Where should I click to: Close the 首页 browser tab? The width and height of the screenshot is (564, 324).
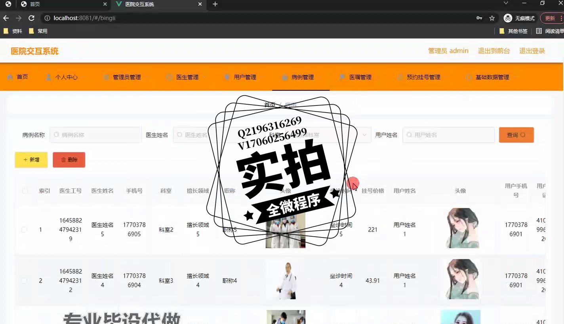[105, 4]
